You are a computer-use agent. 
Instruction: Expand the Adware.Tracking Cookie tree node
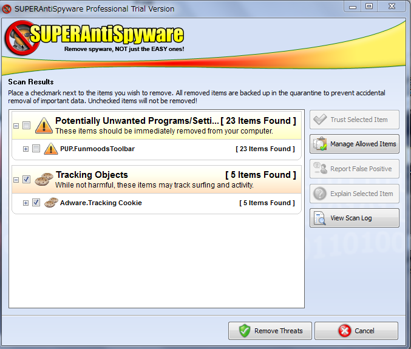25,203
